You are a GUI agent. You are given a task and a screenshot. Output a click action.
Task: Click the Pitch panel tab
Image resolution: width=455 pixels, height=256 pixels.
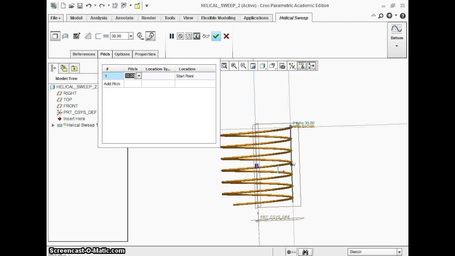pos(105,54)
